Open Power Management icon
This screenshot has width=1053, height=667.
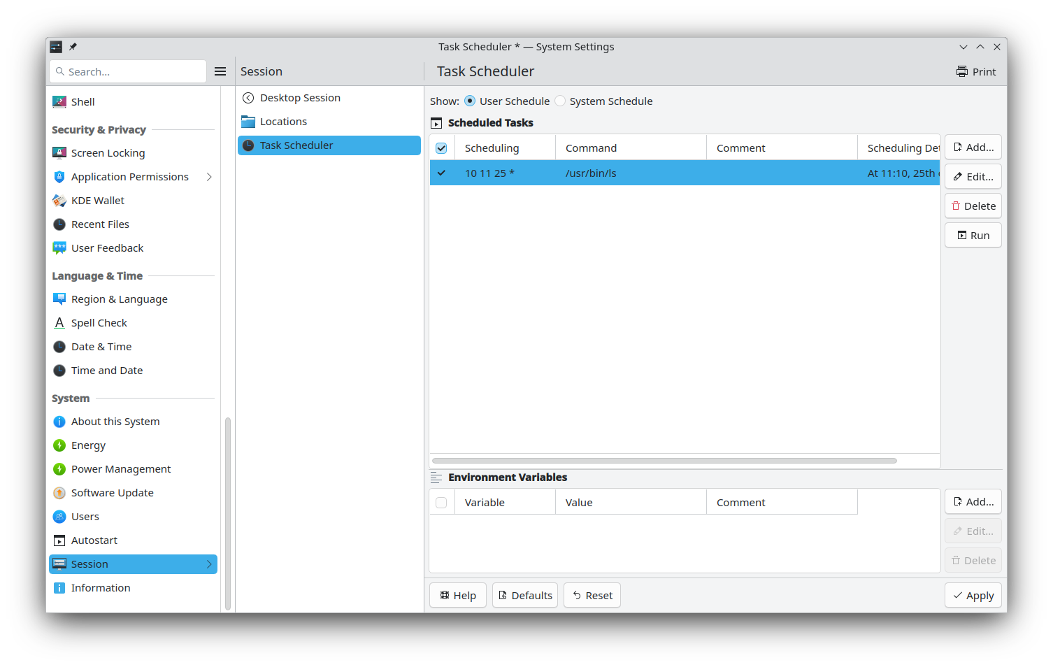(59, 469)
